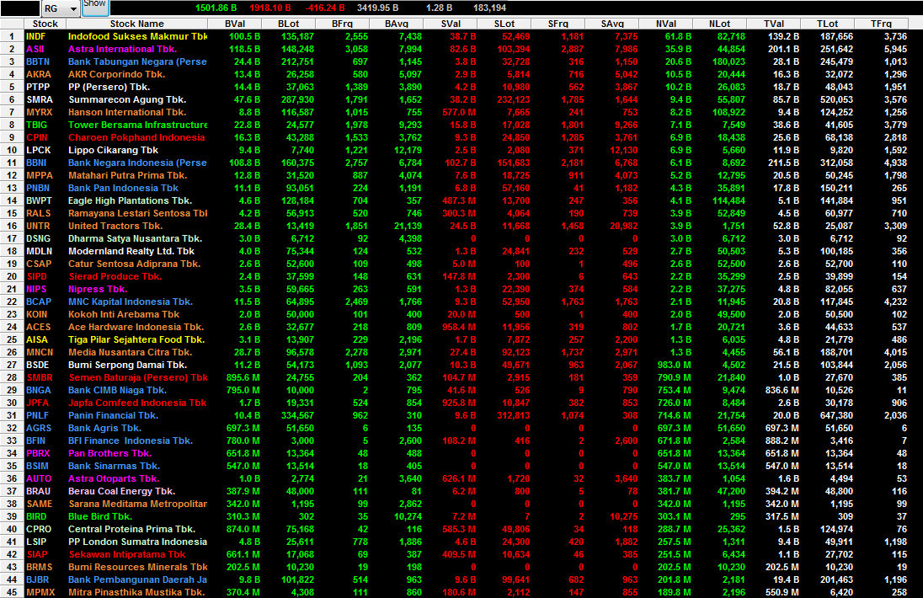The image size is (923, 598).
Task: Select the TBIG stock code
Action: click(36, 125)
